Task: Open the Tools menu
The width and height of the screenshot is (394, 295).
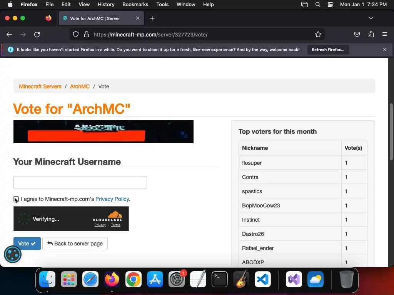Action: [162, 5]
